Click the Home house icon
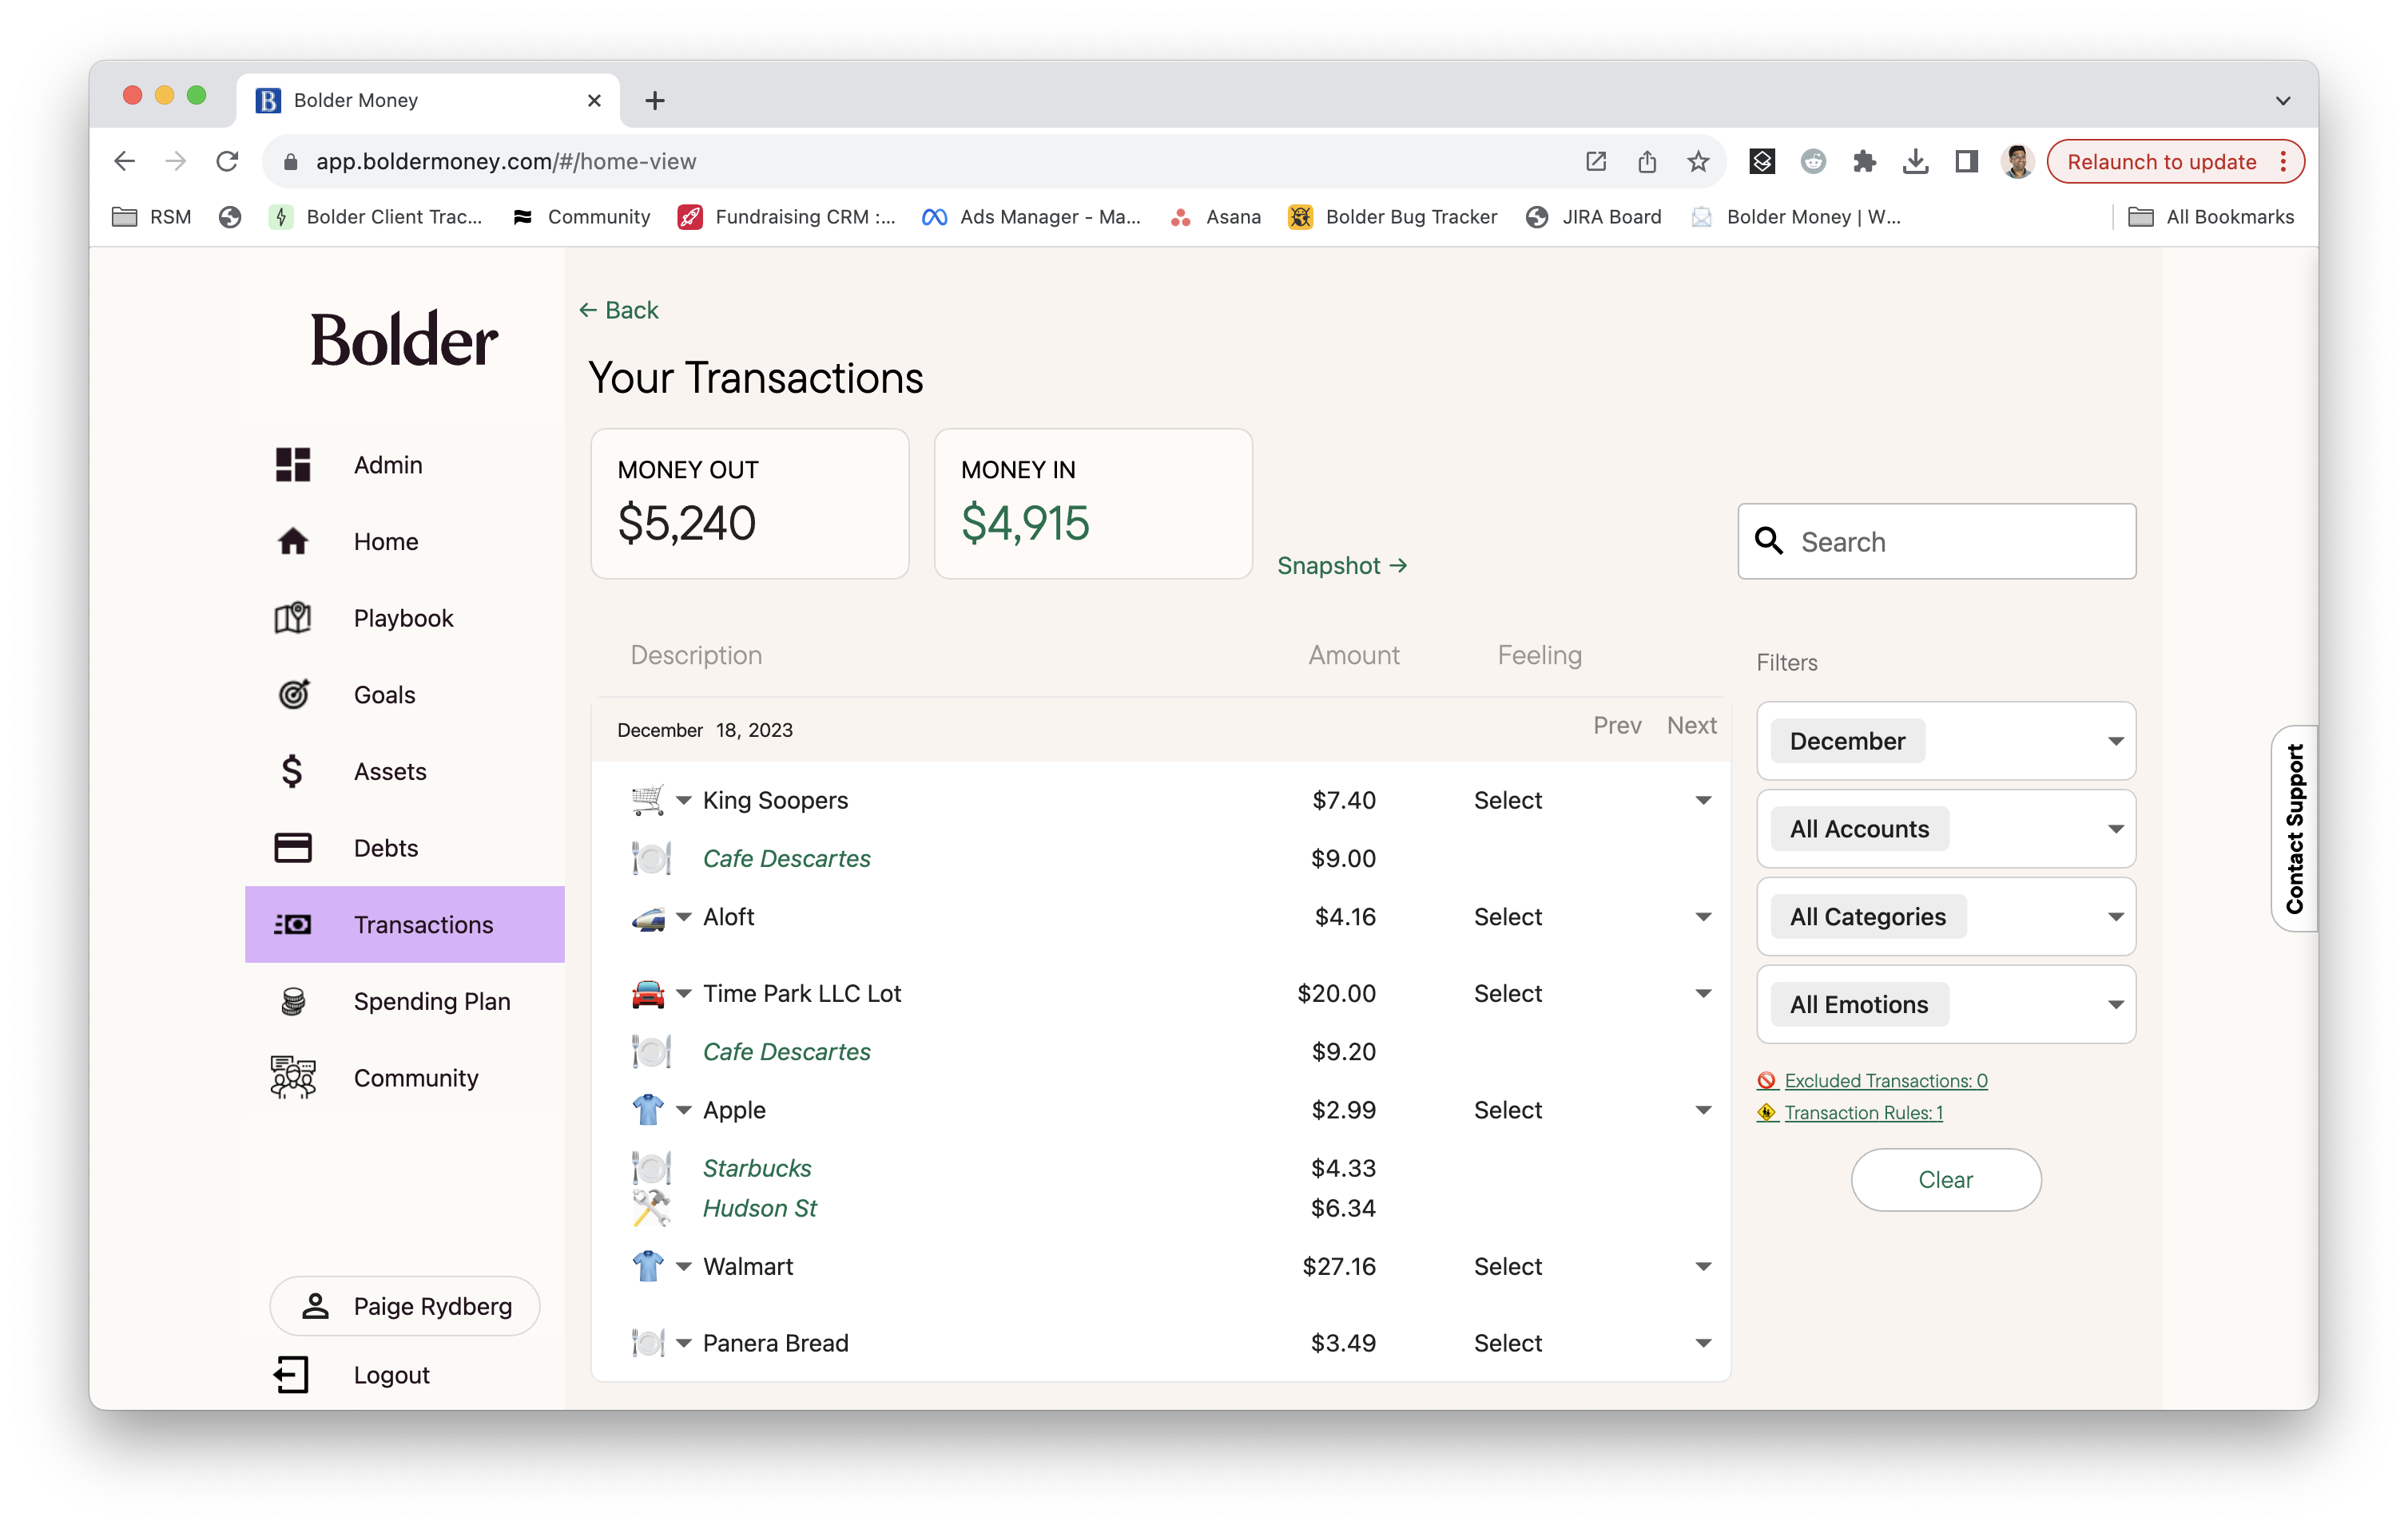2408x1528 pixels. pyautogui.click(x=293, y=541)
